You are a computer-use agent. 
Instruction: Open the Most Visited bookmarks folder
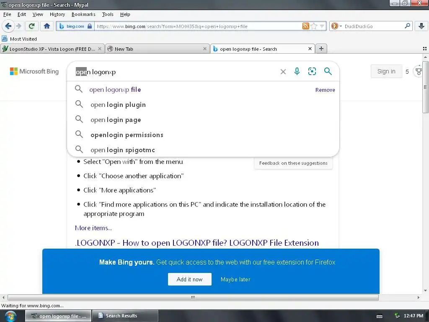click(19, 39)
